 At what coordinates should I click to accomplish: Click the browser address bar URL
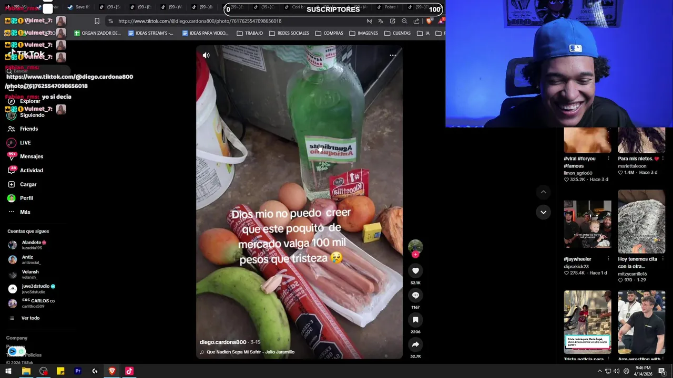coord(200,21)
